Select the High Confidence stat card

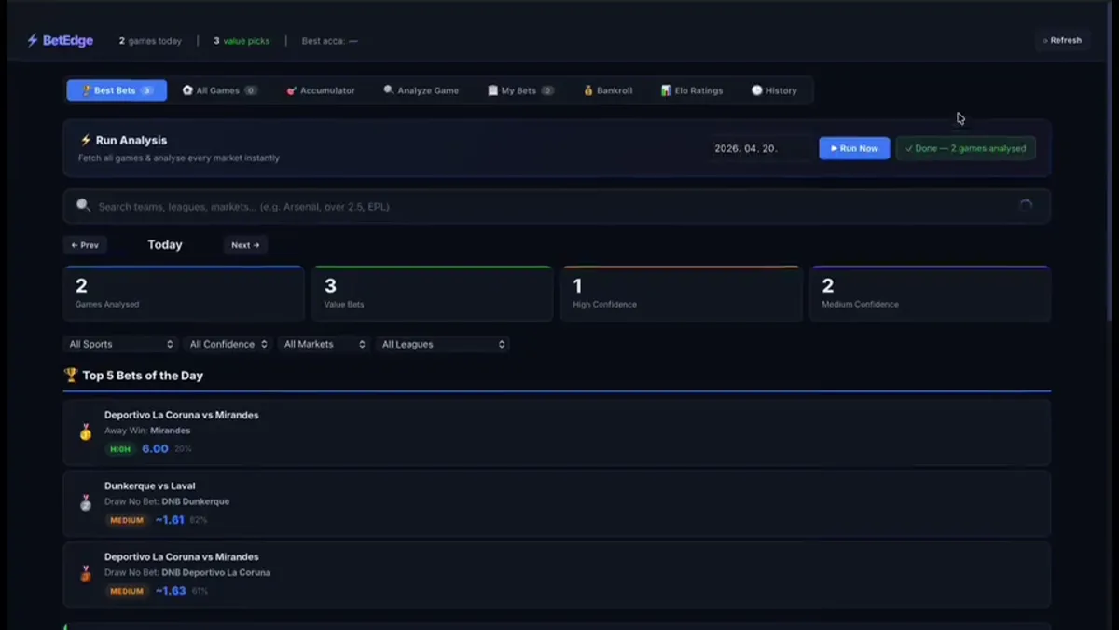(682, 294)
